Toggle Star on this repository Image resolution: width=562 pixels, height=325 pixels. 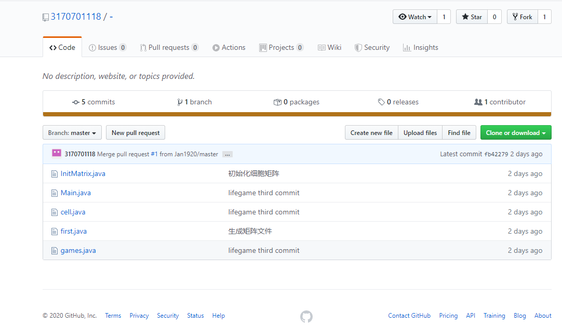click(472, 17)
